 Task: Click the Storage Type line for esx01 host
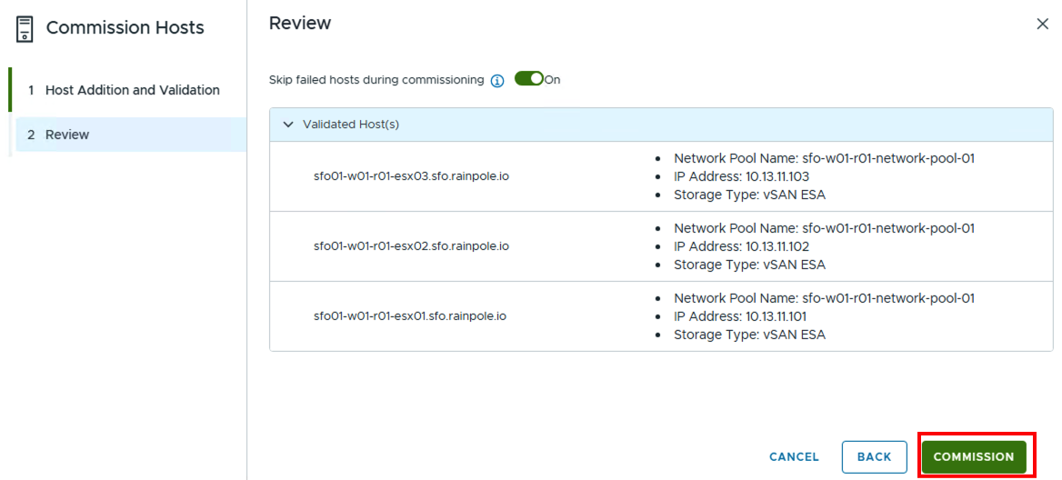click(749, 335)
